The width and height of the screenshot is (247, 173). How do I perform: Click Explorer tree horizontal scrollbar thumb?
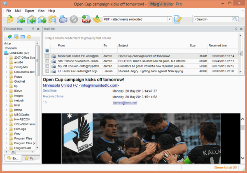coord(13,152)
